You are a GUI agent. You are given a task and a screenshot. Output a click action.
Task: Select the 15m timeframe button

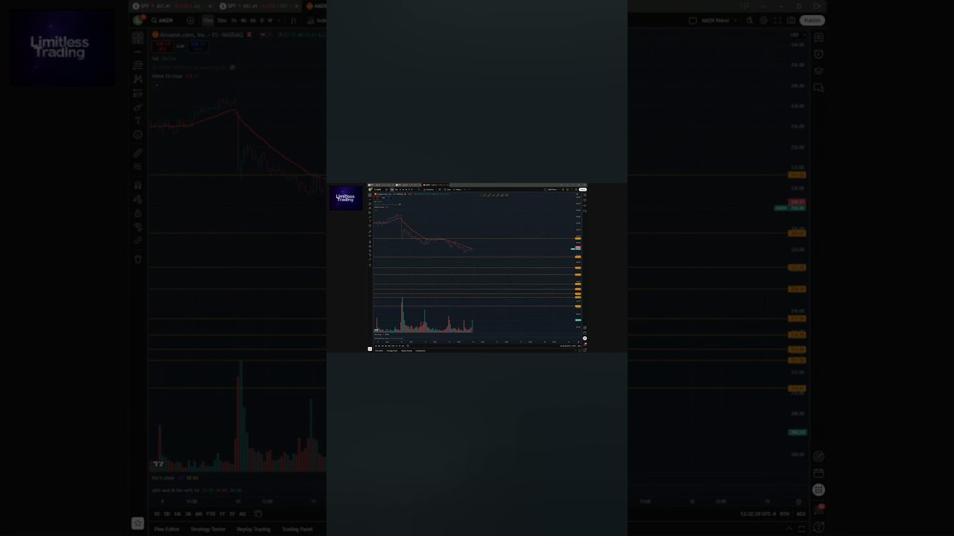point(208,21)
